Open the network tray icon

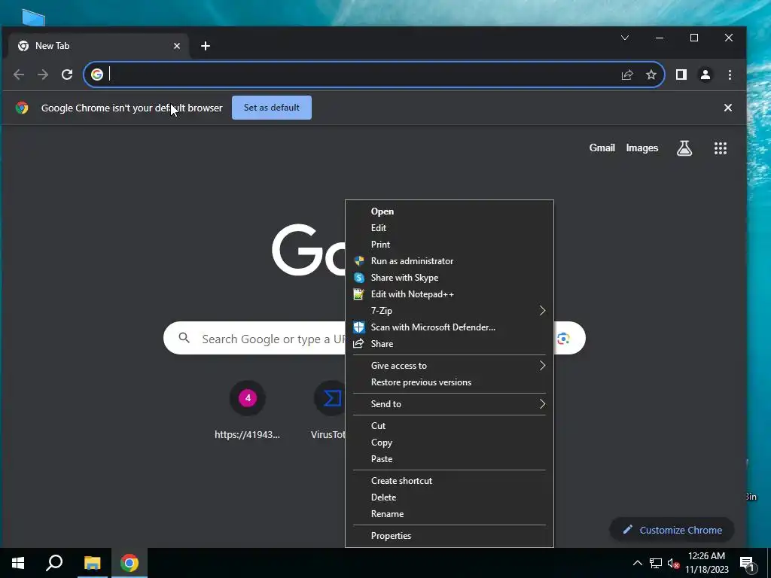pos(656,563)
